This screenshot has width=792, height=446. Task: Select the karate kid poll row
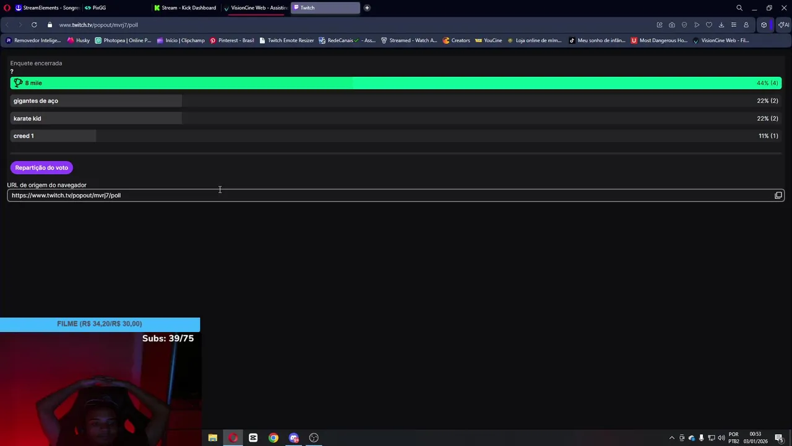396,118
